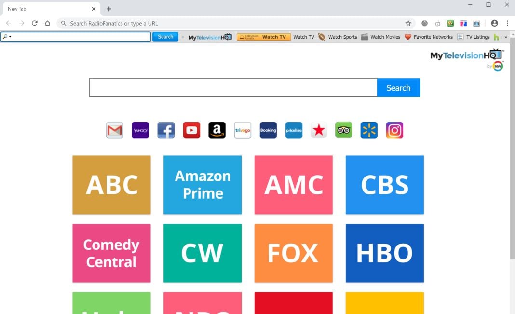
Task: Collapse toolbar with left double chevron
Action: 183,37
